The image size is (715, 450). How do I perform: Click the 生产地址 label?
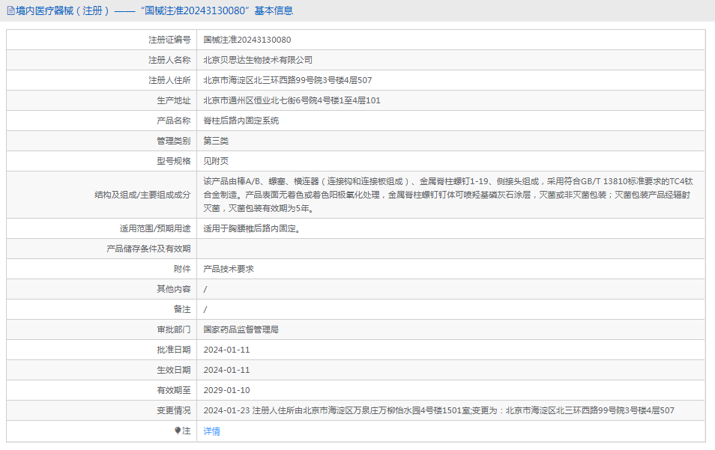pyautogui.click(x=174, y=100)
